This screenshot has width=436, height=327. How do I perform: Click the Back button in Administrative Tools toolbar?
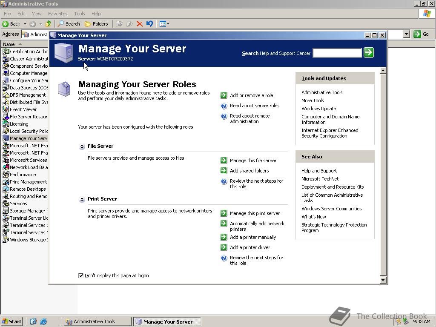pyautogui.click(x=11, y=24)
